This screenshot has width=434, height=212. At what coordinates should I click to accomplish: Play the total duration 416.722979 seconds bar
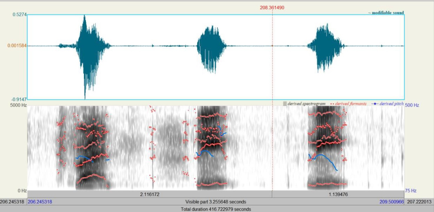(216, 209)
